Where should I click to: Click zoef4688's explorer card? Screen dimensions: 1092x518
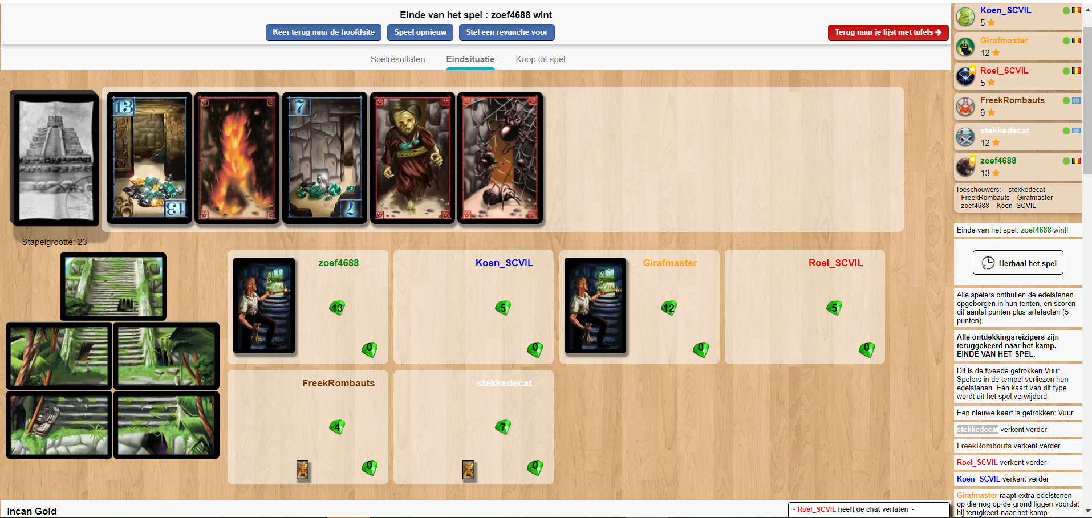pyautogui.click(x=264, y=305)
